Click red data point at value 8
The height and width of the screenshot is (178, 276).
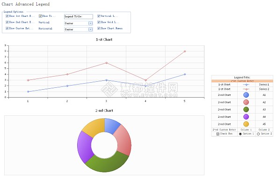point(185,51)
